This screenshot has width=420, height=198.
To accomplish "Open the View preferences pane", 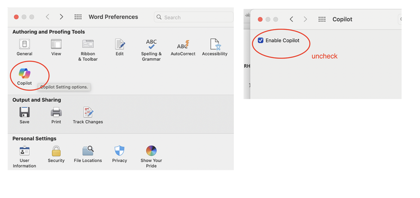I will [x=56, y=44].
